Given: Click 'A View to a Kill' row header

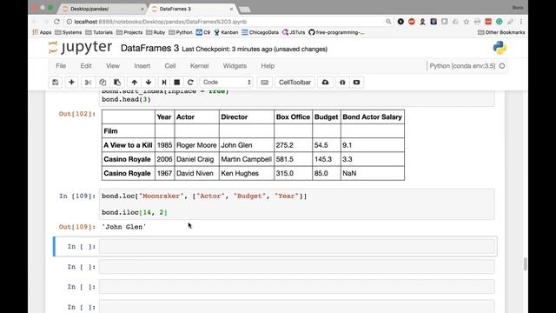Looking at the screenshot, I should tap(128, 145).
